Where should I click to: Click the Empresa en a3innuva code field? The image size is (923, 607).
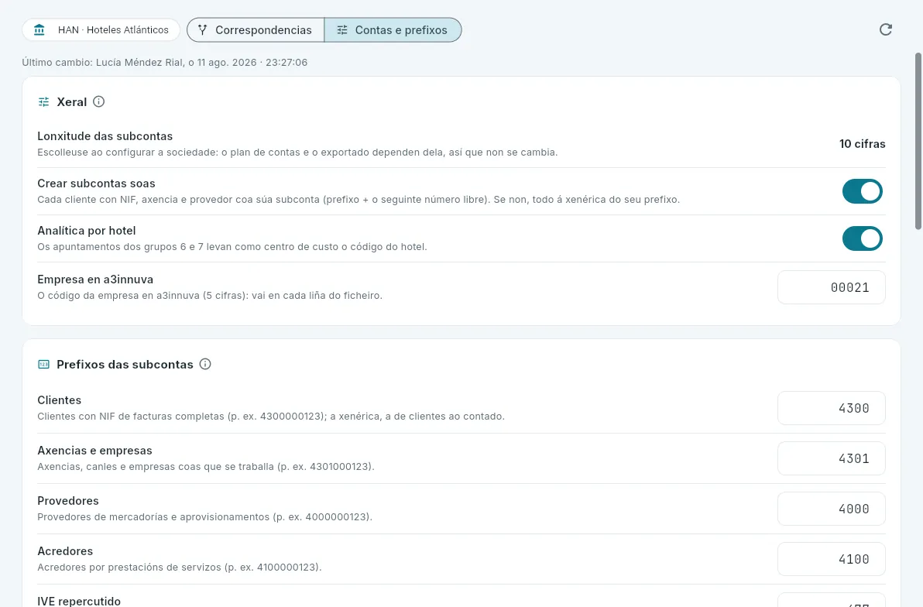831,287
